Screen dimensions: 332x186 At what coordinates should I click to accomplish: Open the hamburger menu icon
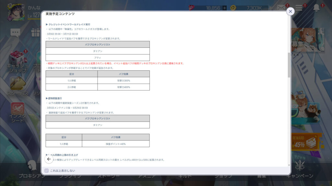point(299,8)
